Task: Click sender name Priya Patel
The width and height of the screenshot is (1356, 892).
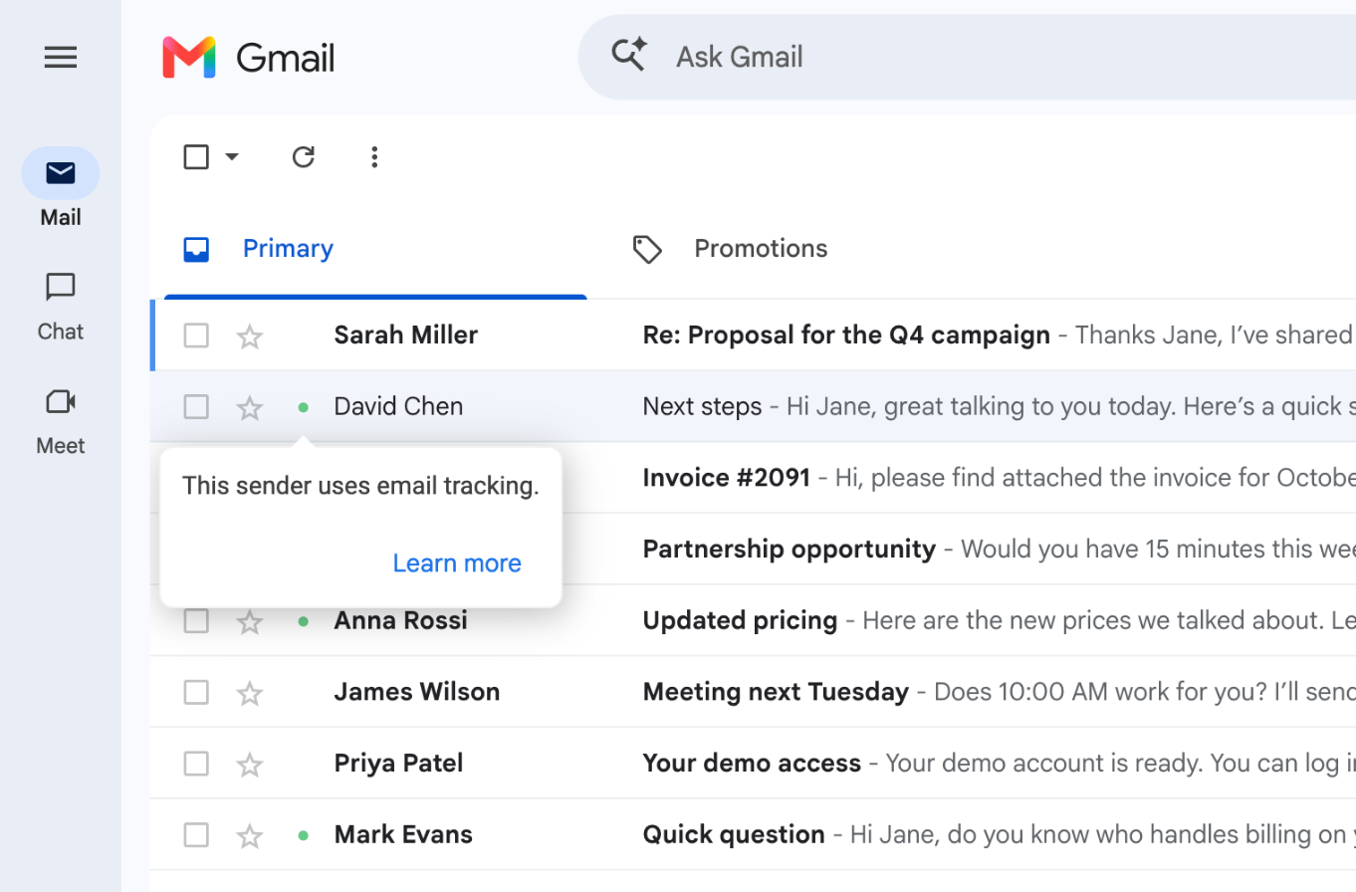Action: coord(398,764)
